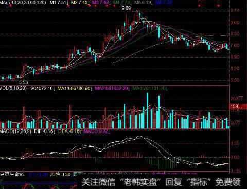Click the 0.35 MACD axis value

pyautogui.click(x=235, y=143)
